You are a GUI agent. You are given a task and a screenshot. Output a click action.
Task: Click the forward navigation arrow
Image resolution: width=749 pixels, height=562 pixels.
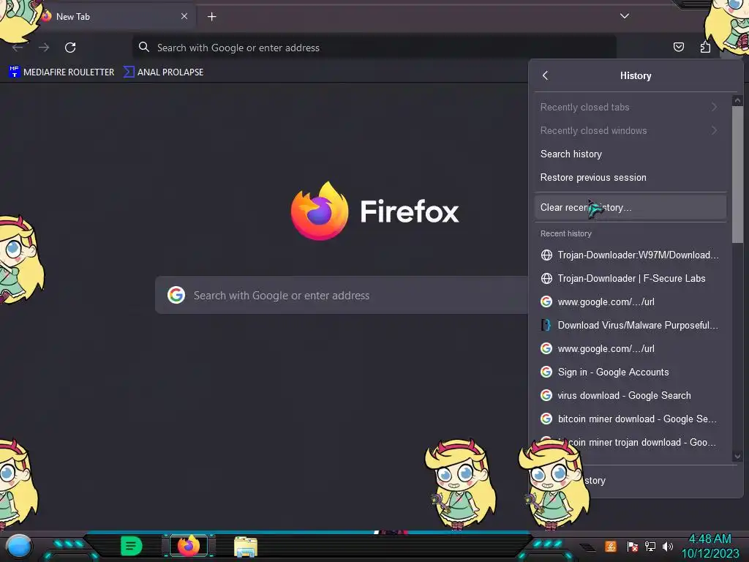pyautogui.click(x=44, y=48)
